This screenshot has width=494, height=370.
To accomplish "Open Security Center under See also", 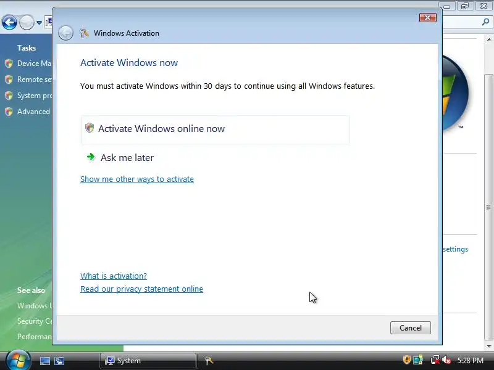I will (x=35, y=321).
